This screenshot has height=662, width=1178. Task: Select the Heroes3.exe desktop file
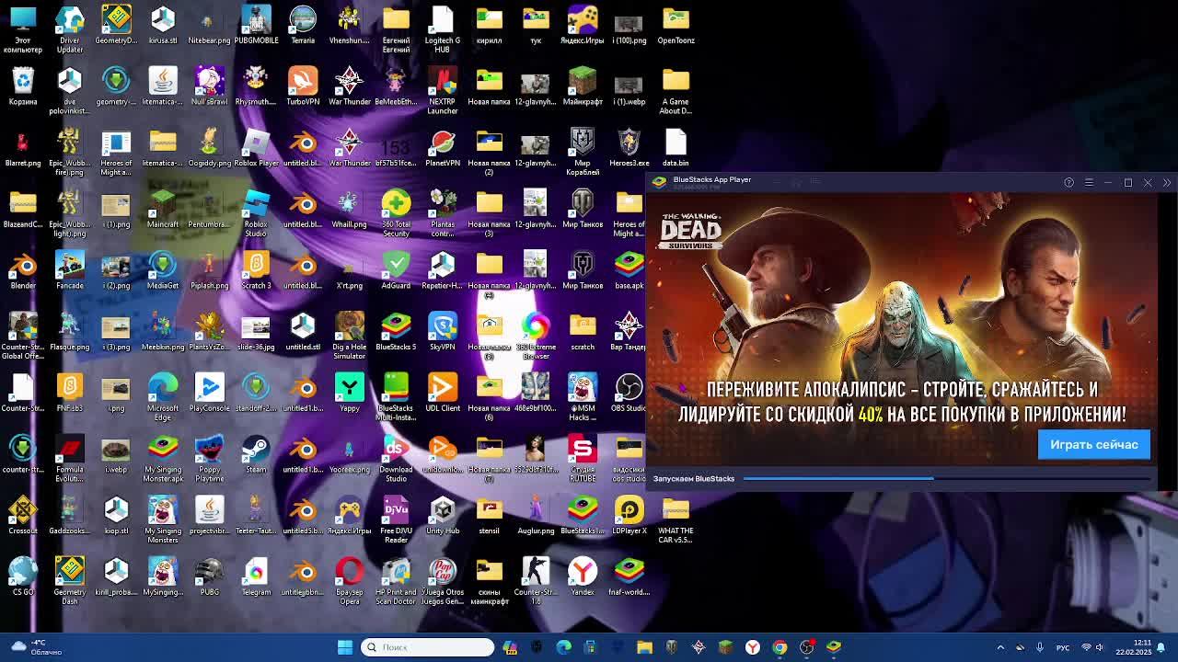coord(629,148)
